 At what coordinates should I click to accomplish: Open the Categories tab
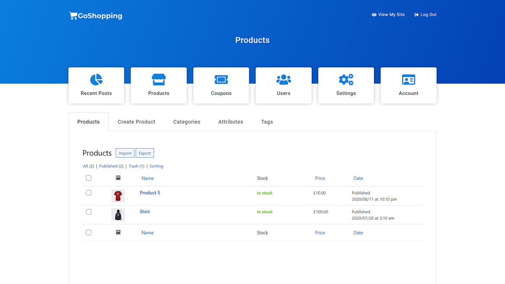[x=186, y=122]
